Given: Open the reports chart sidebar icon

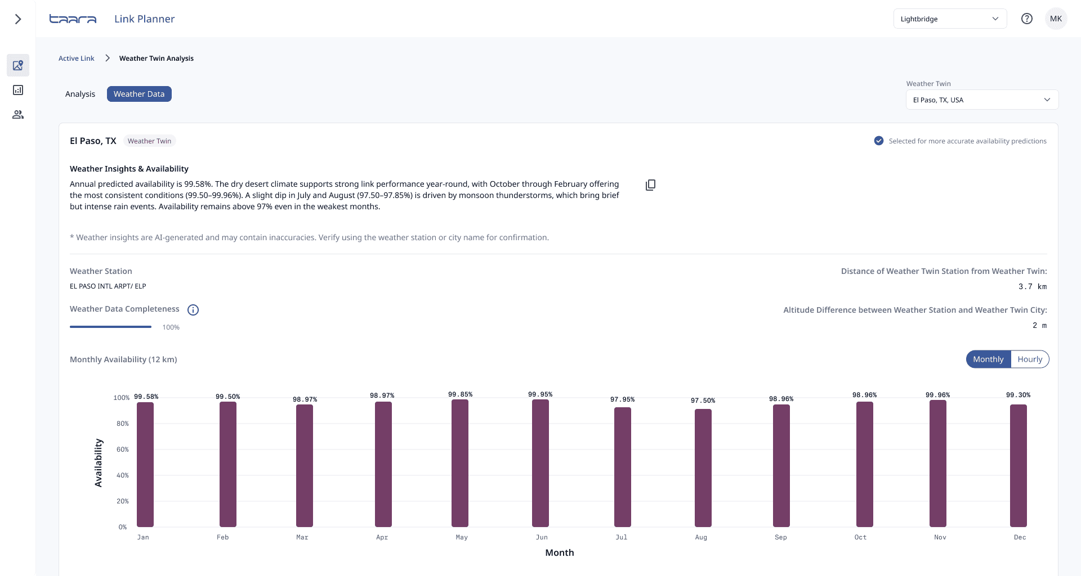Looking at the screenshot, I should point(18,90).
